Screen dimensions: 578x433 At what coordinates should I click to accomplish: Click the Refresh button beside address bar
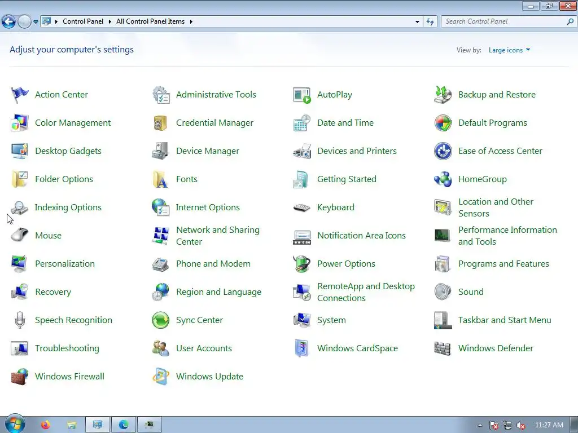point(430,22)
